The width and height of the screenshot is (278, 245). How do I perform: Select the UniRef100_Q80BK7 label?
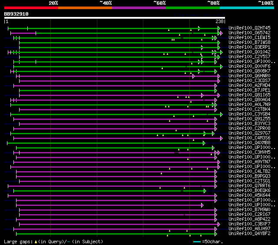click(x=249, y=71)
